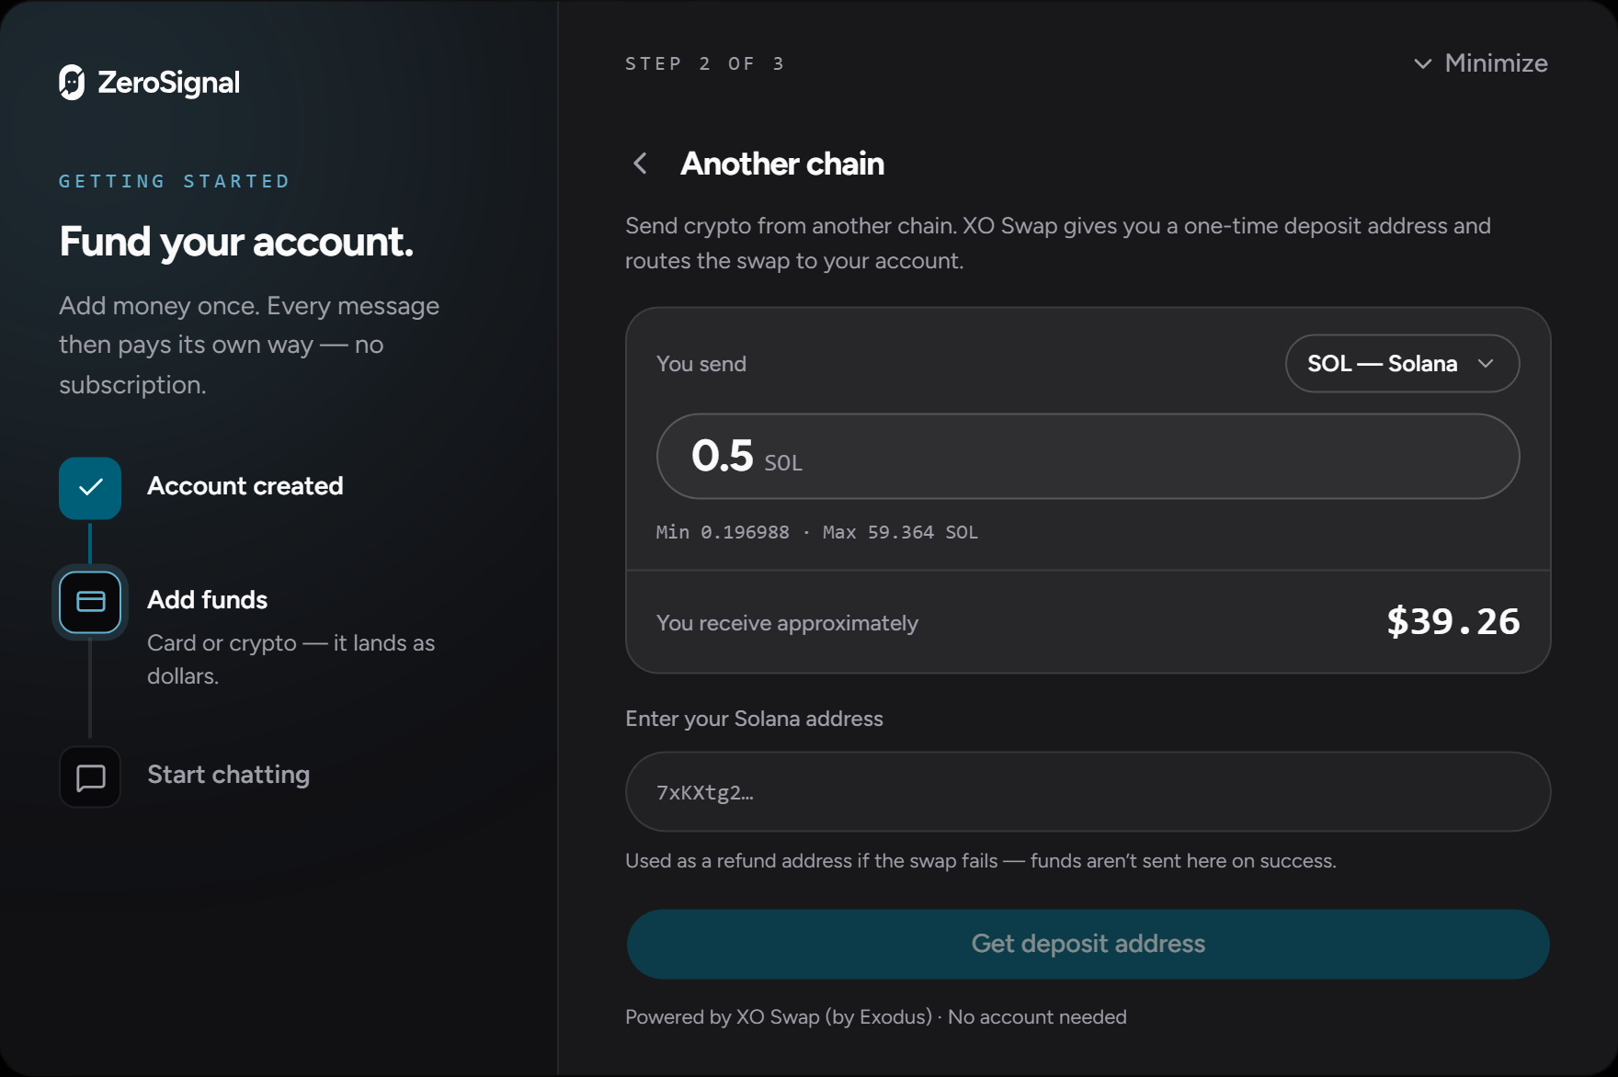Click the refund address help text
Viewport: 1618px width, 1077px height.
[981, 861]
